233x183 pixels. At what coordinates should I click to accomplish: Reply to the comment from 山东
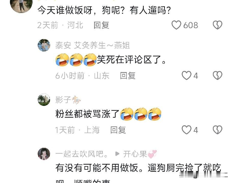[x=128, y=76]
